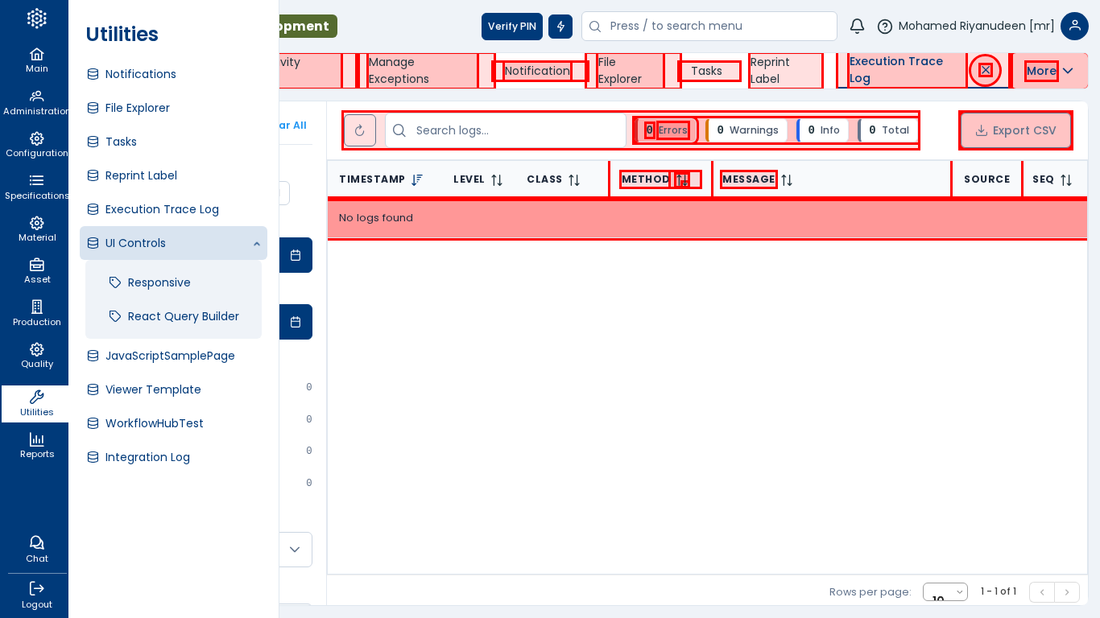This screenshot has width=1100, height=618.
Task: Select Integration Log in Utilities menu
Action: pos(147,457)
